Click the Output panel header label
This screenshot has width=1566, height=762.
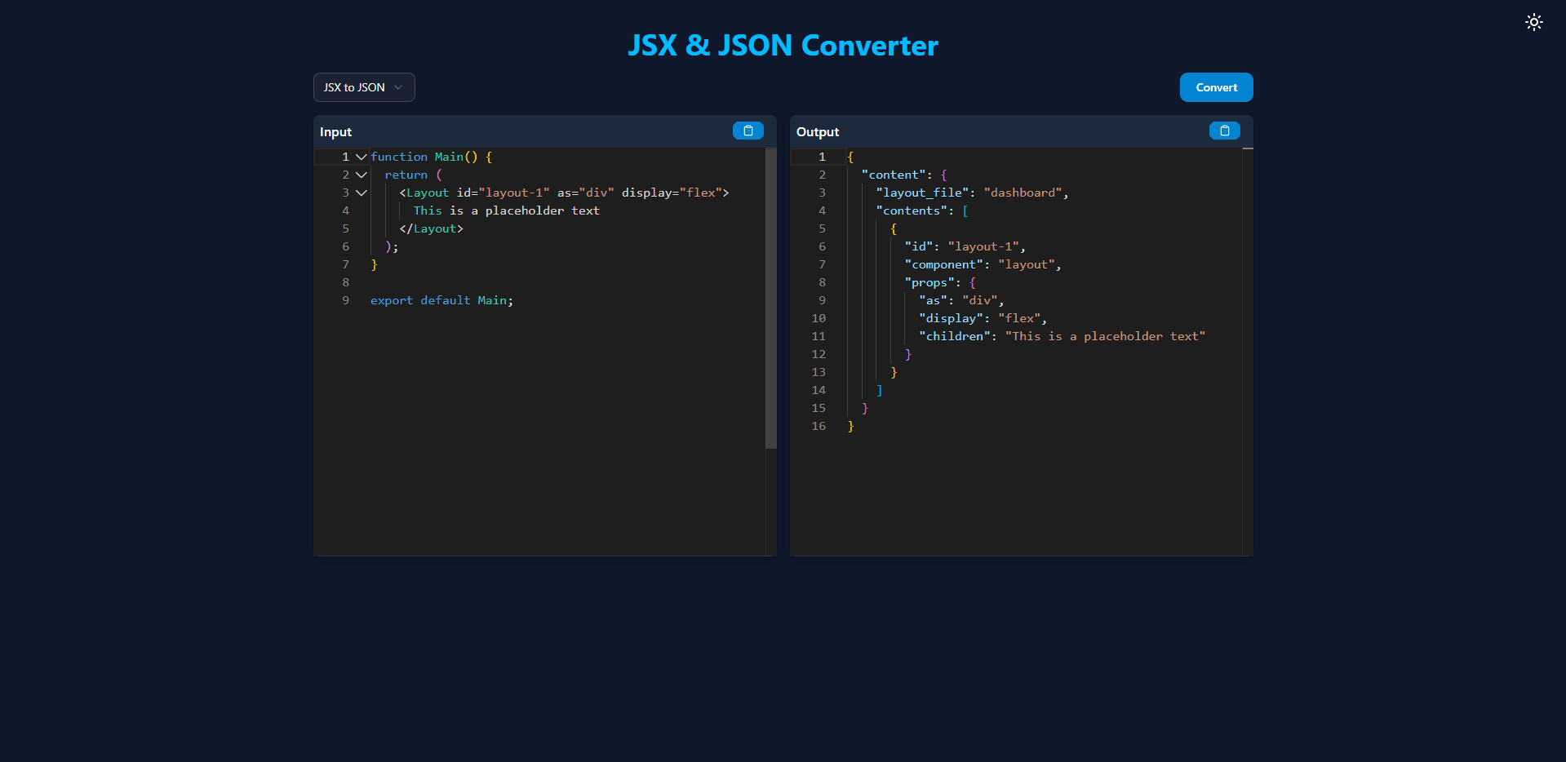817,131
